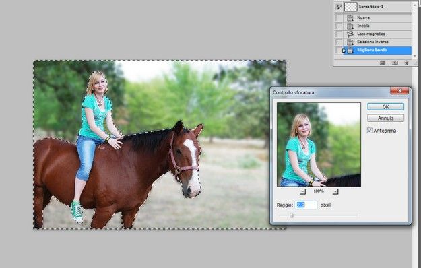Screen dimensions: 421x268
Task: Set history brush source box for Incolla
Action: click(339, 26)
